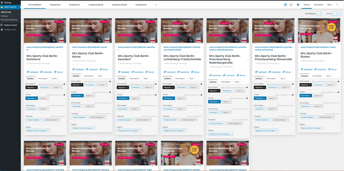Select the This installation tab
The width and height of the screenshot is (344, 171).
click(x=35, y=5)
